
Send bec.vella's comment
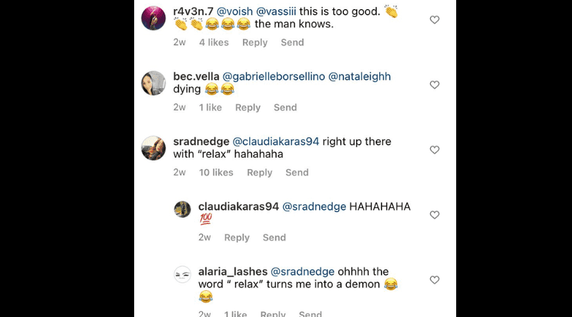pos(285,107)
